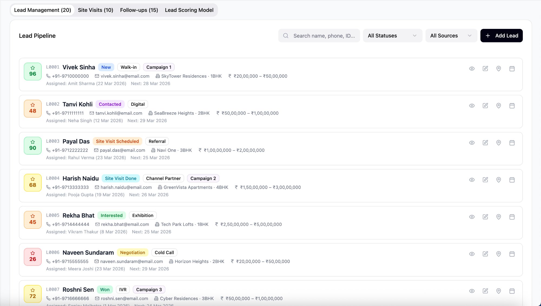
Task: Open location pin for Vivek Sinha
Action: (499, 69)
